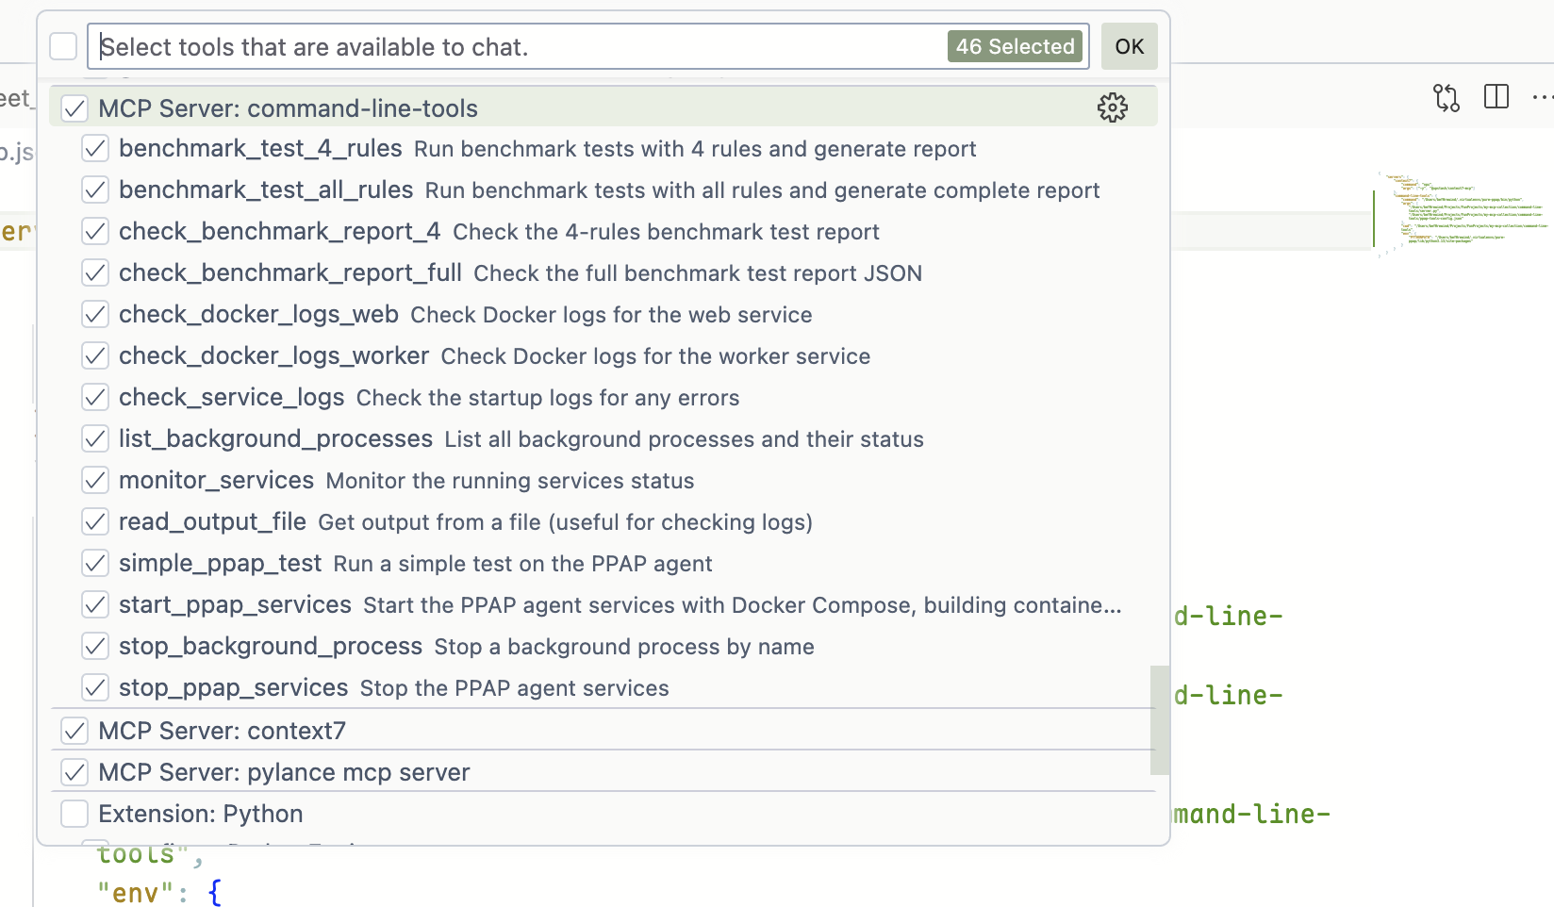Uncheck stop_background_process tool
The width and height of the screenshot is (1554, 907).
(95, 647)
